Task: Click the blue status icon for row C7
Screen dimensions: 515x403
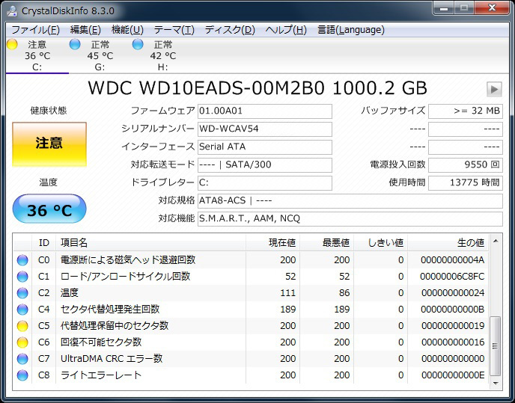Action: pos(22,359)
